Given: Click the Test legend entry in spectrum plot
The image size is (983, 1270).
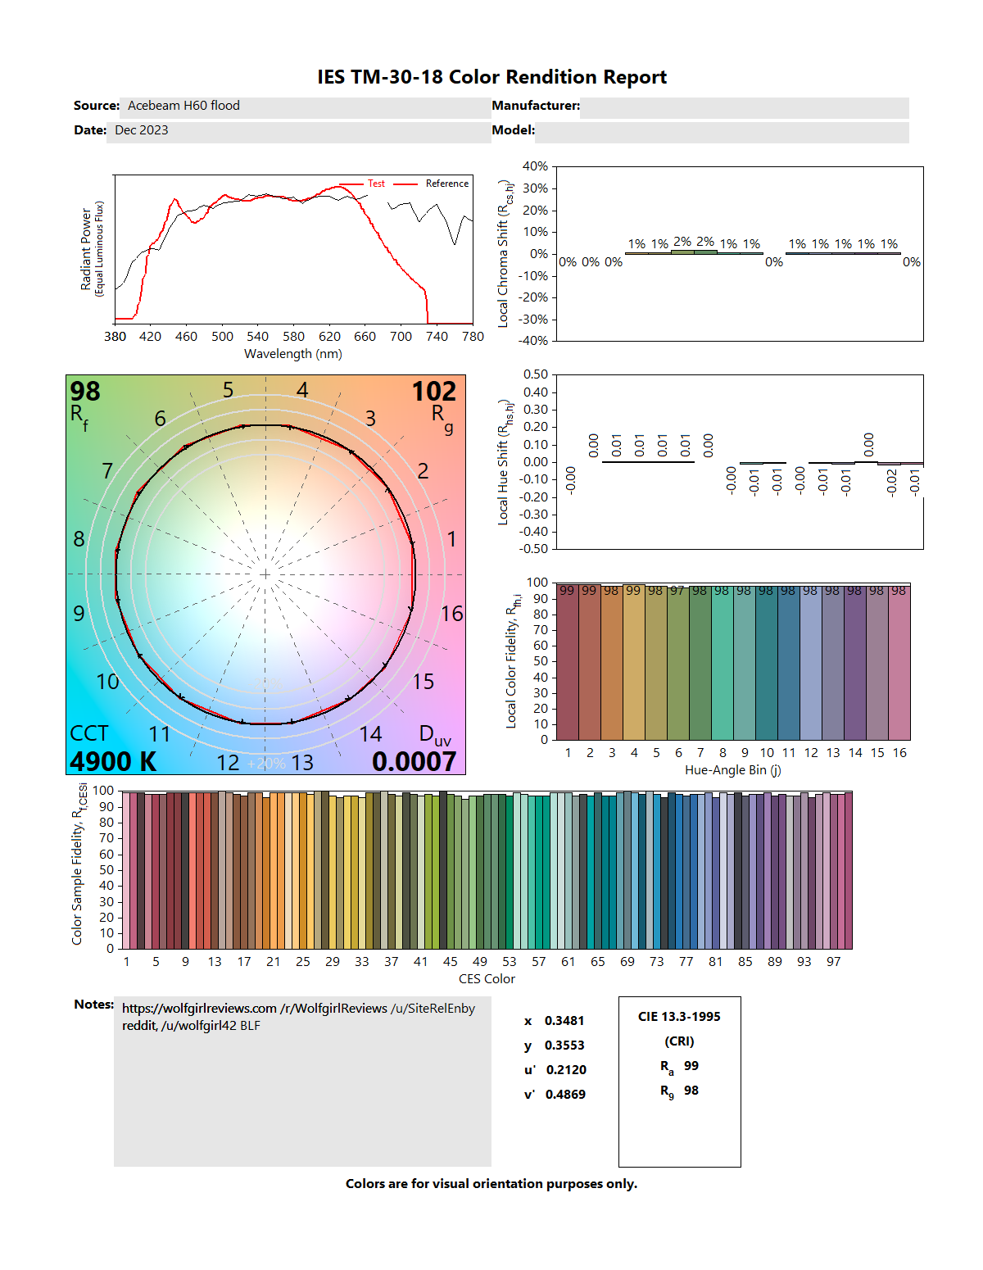Looking at the screenshot, I should click(x=375, y=184).
